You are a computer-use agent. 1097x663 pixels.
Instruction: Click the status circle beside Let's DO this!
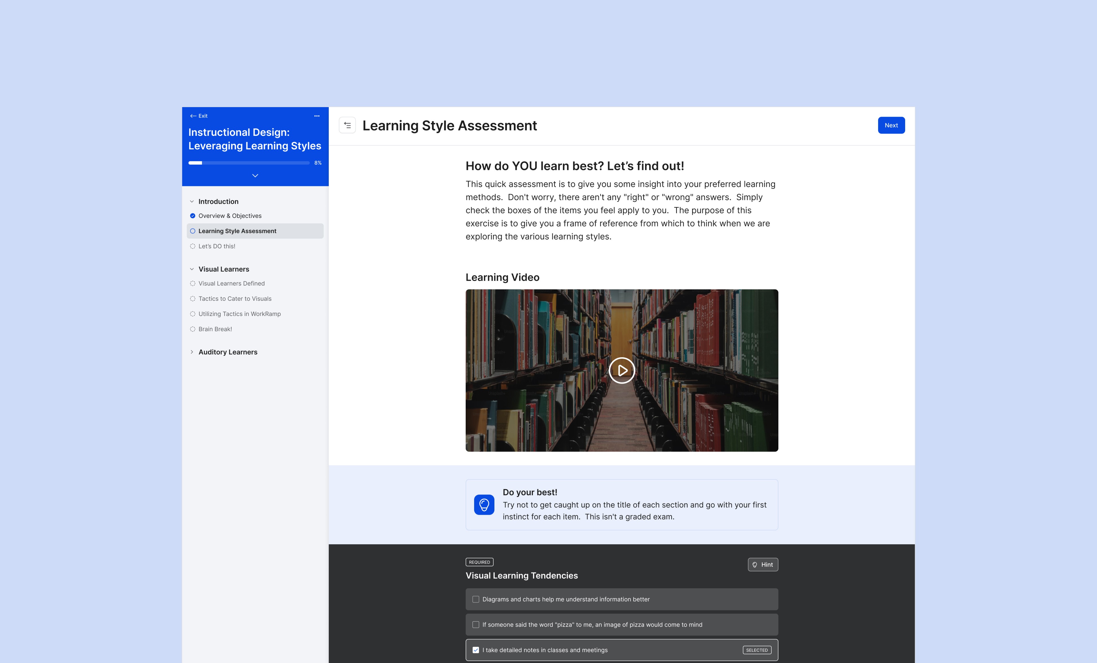point(193,246)
